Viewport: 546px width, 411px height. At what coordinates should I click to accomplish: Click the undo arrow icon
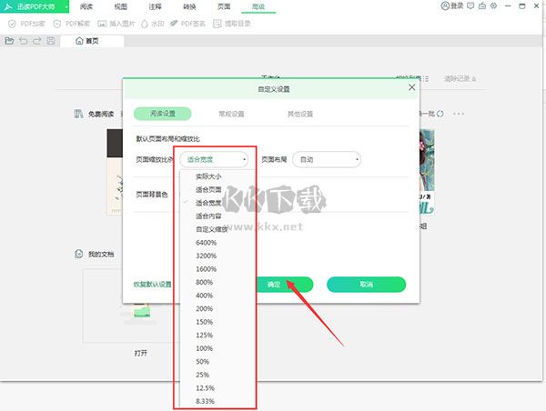click(x=24, y=41)
